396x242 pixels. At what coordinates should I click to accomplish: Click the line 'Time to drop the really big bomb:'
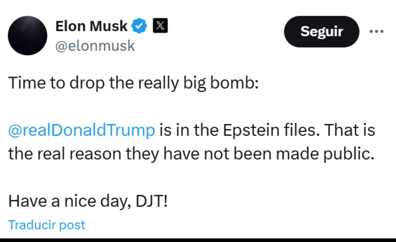133,83
